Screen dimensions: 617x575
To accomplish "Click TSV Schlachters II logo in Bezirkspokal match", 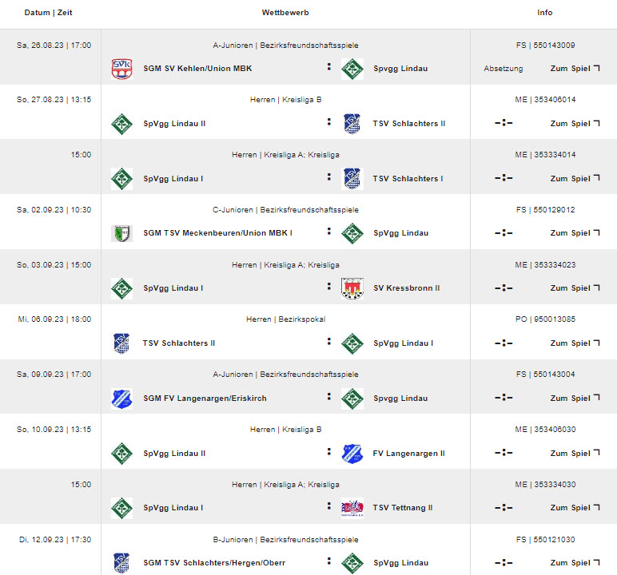I will [122, 343].
